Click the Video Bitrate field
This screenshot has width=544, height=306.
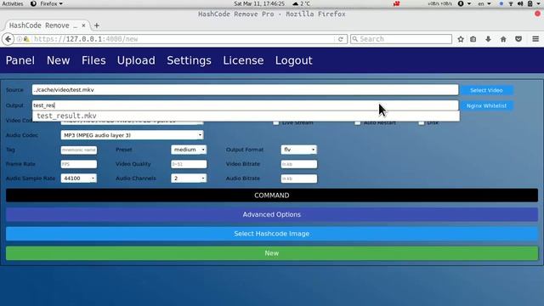coord(298,164)
